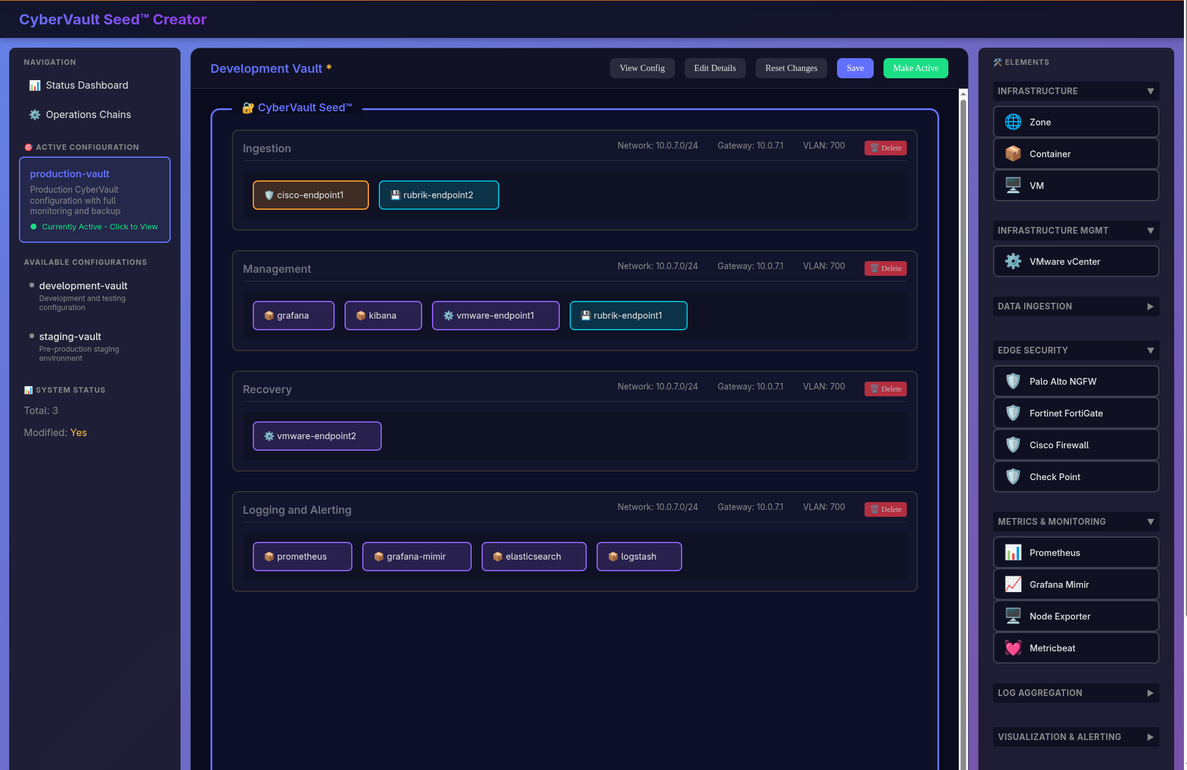Click the Make Active button
This screenshot has height=770, width=1187.
click(915, 68)
